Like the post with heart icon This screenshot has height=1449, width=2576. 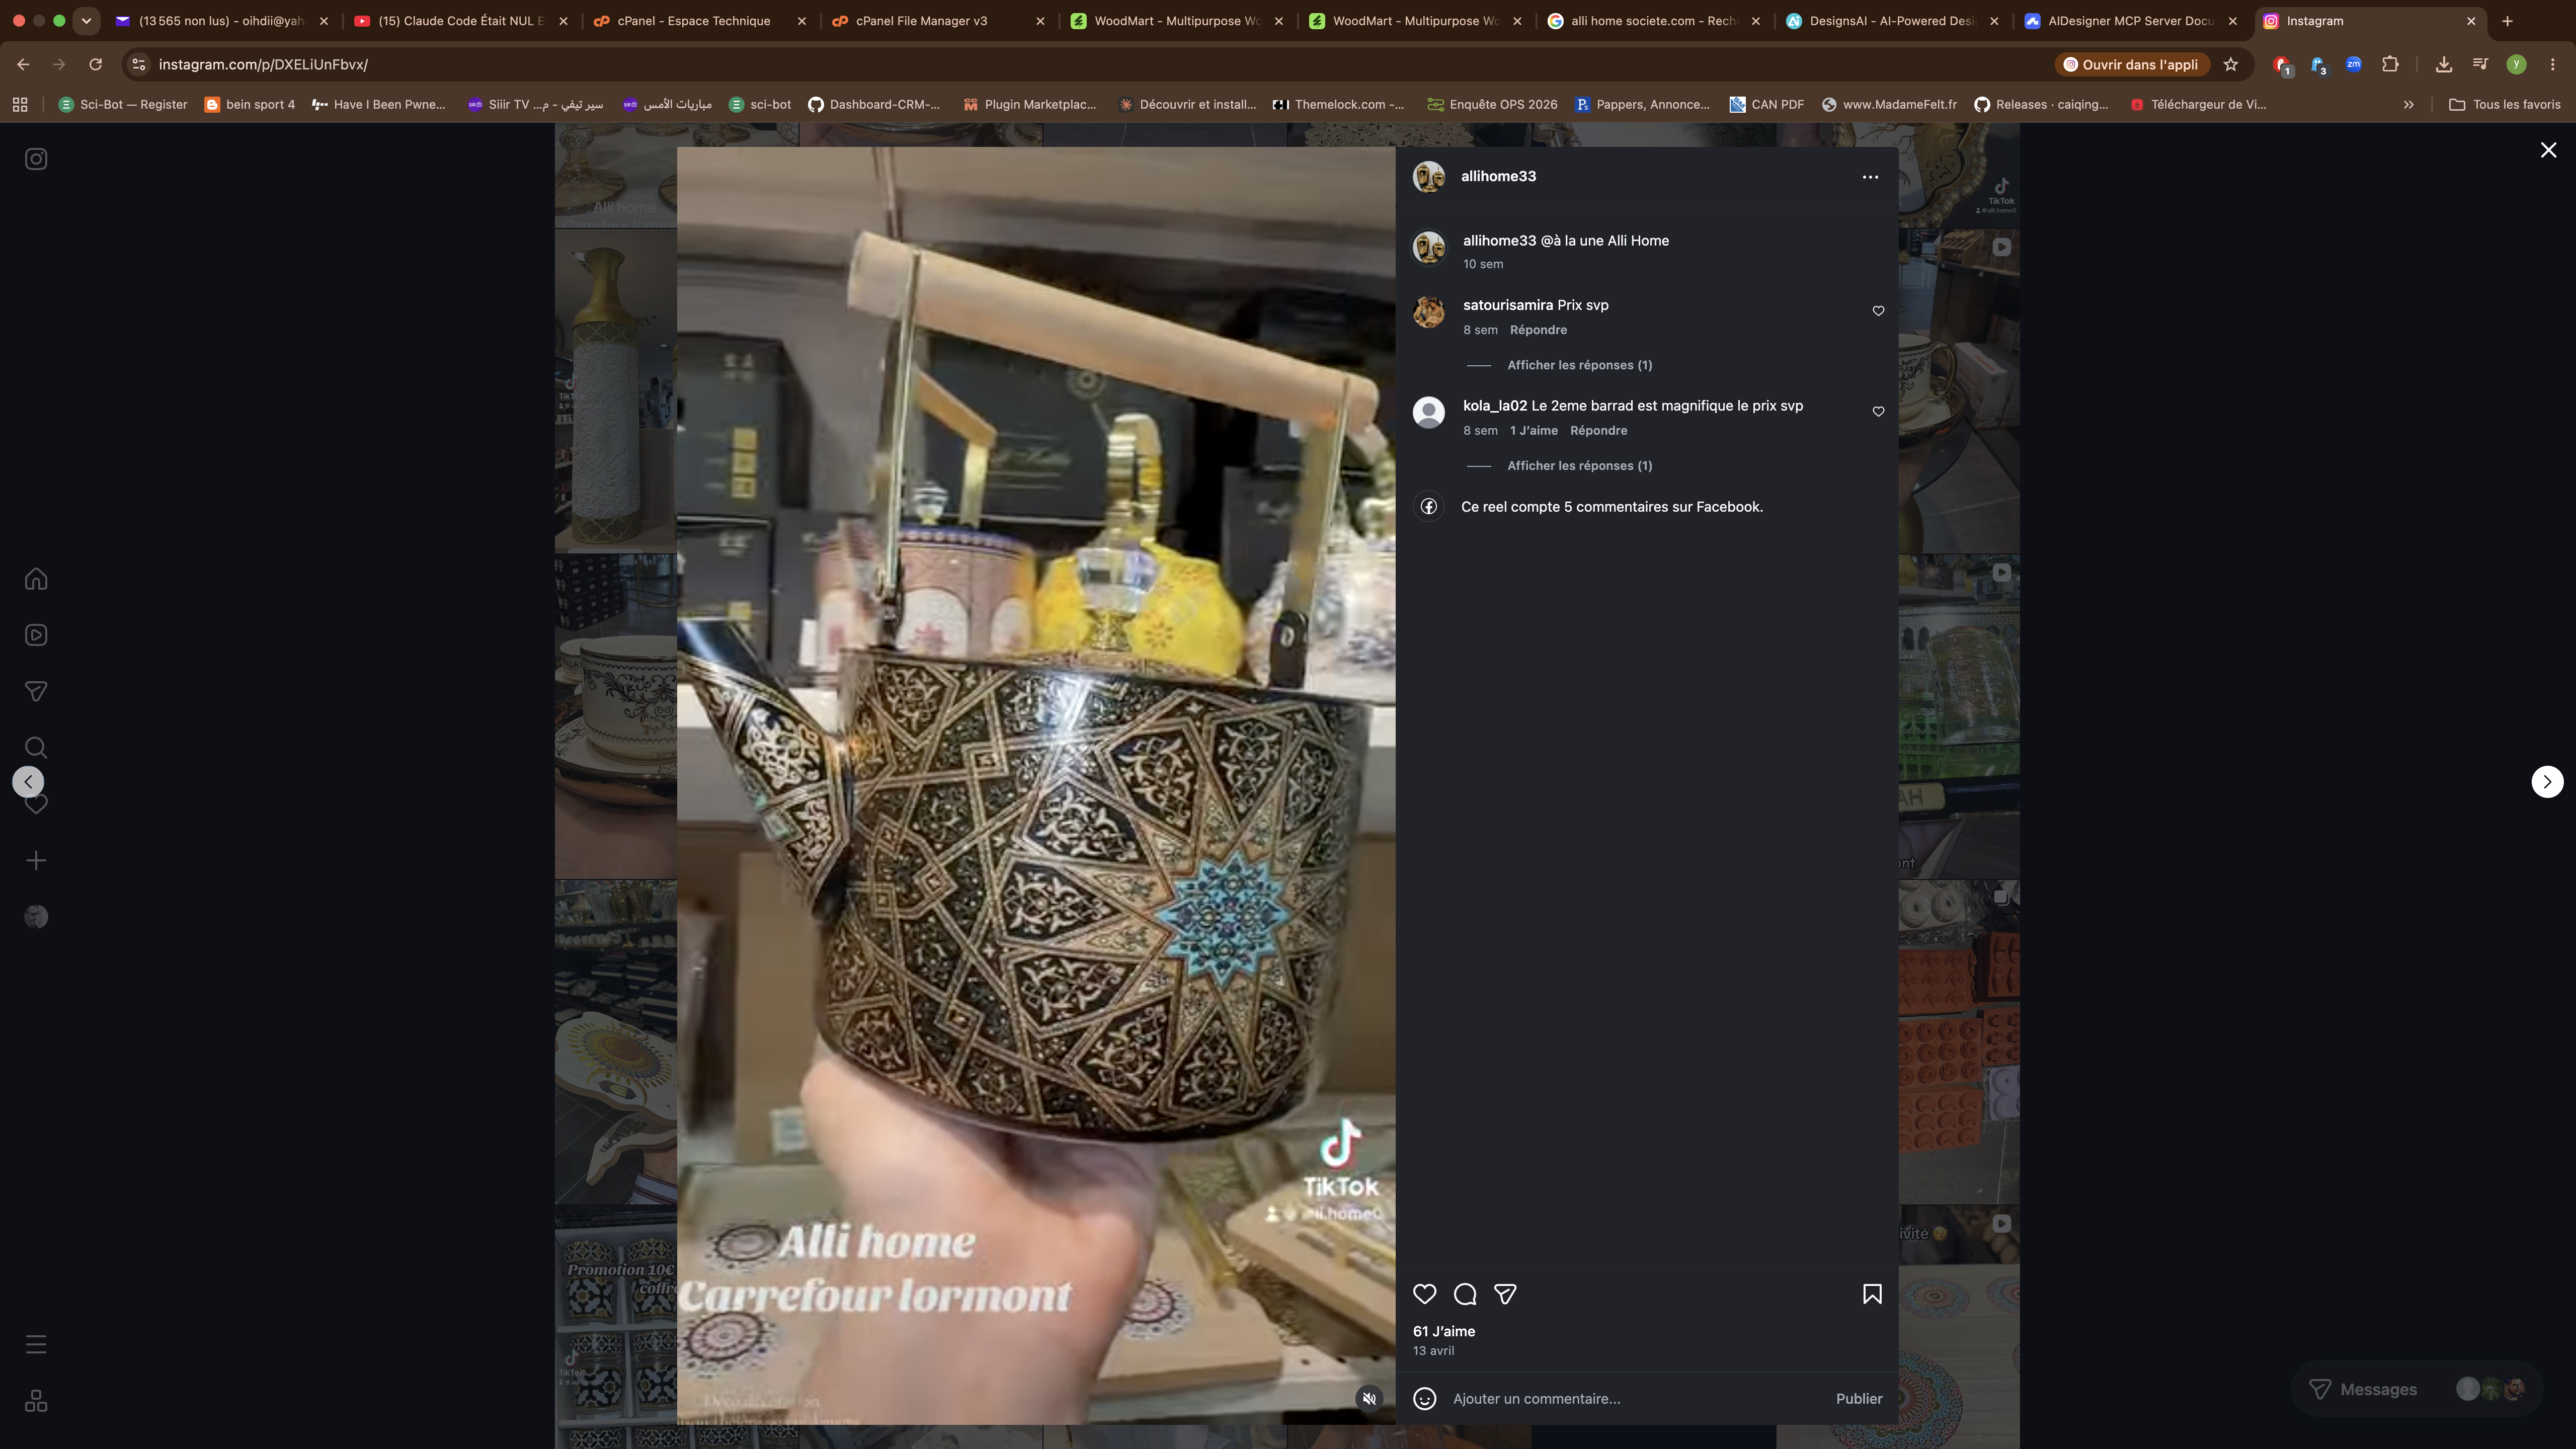point(1424,1294)
